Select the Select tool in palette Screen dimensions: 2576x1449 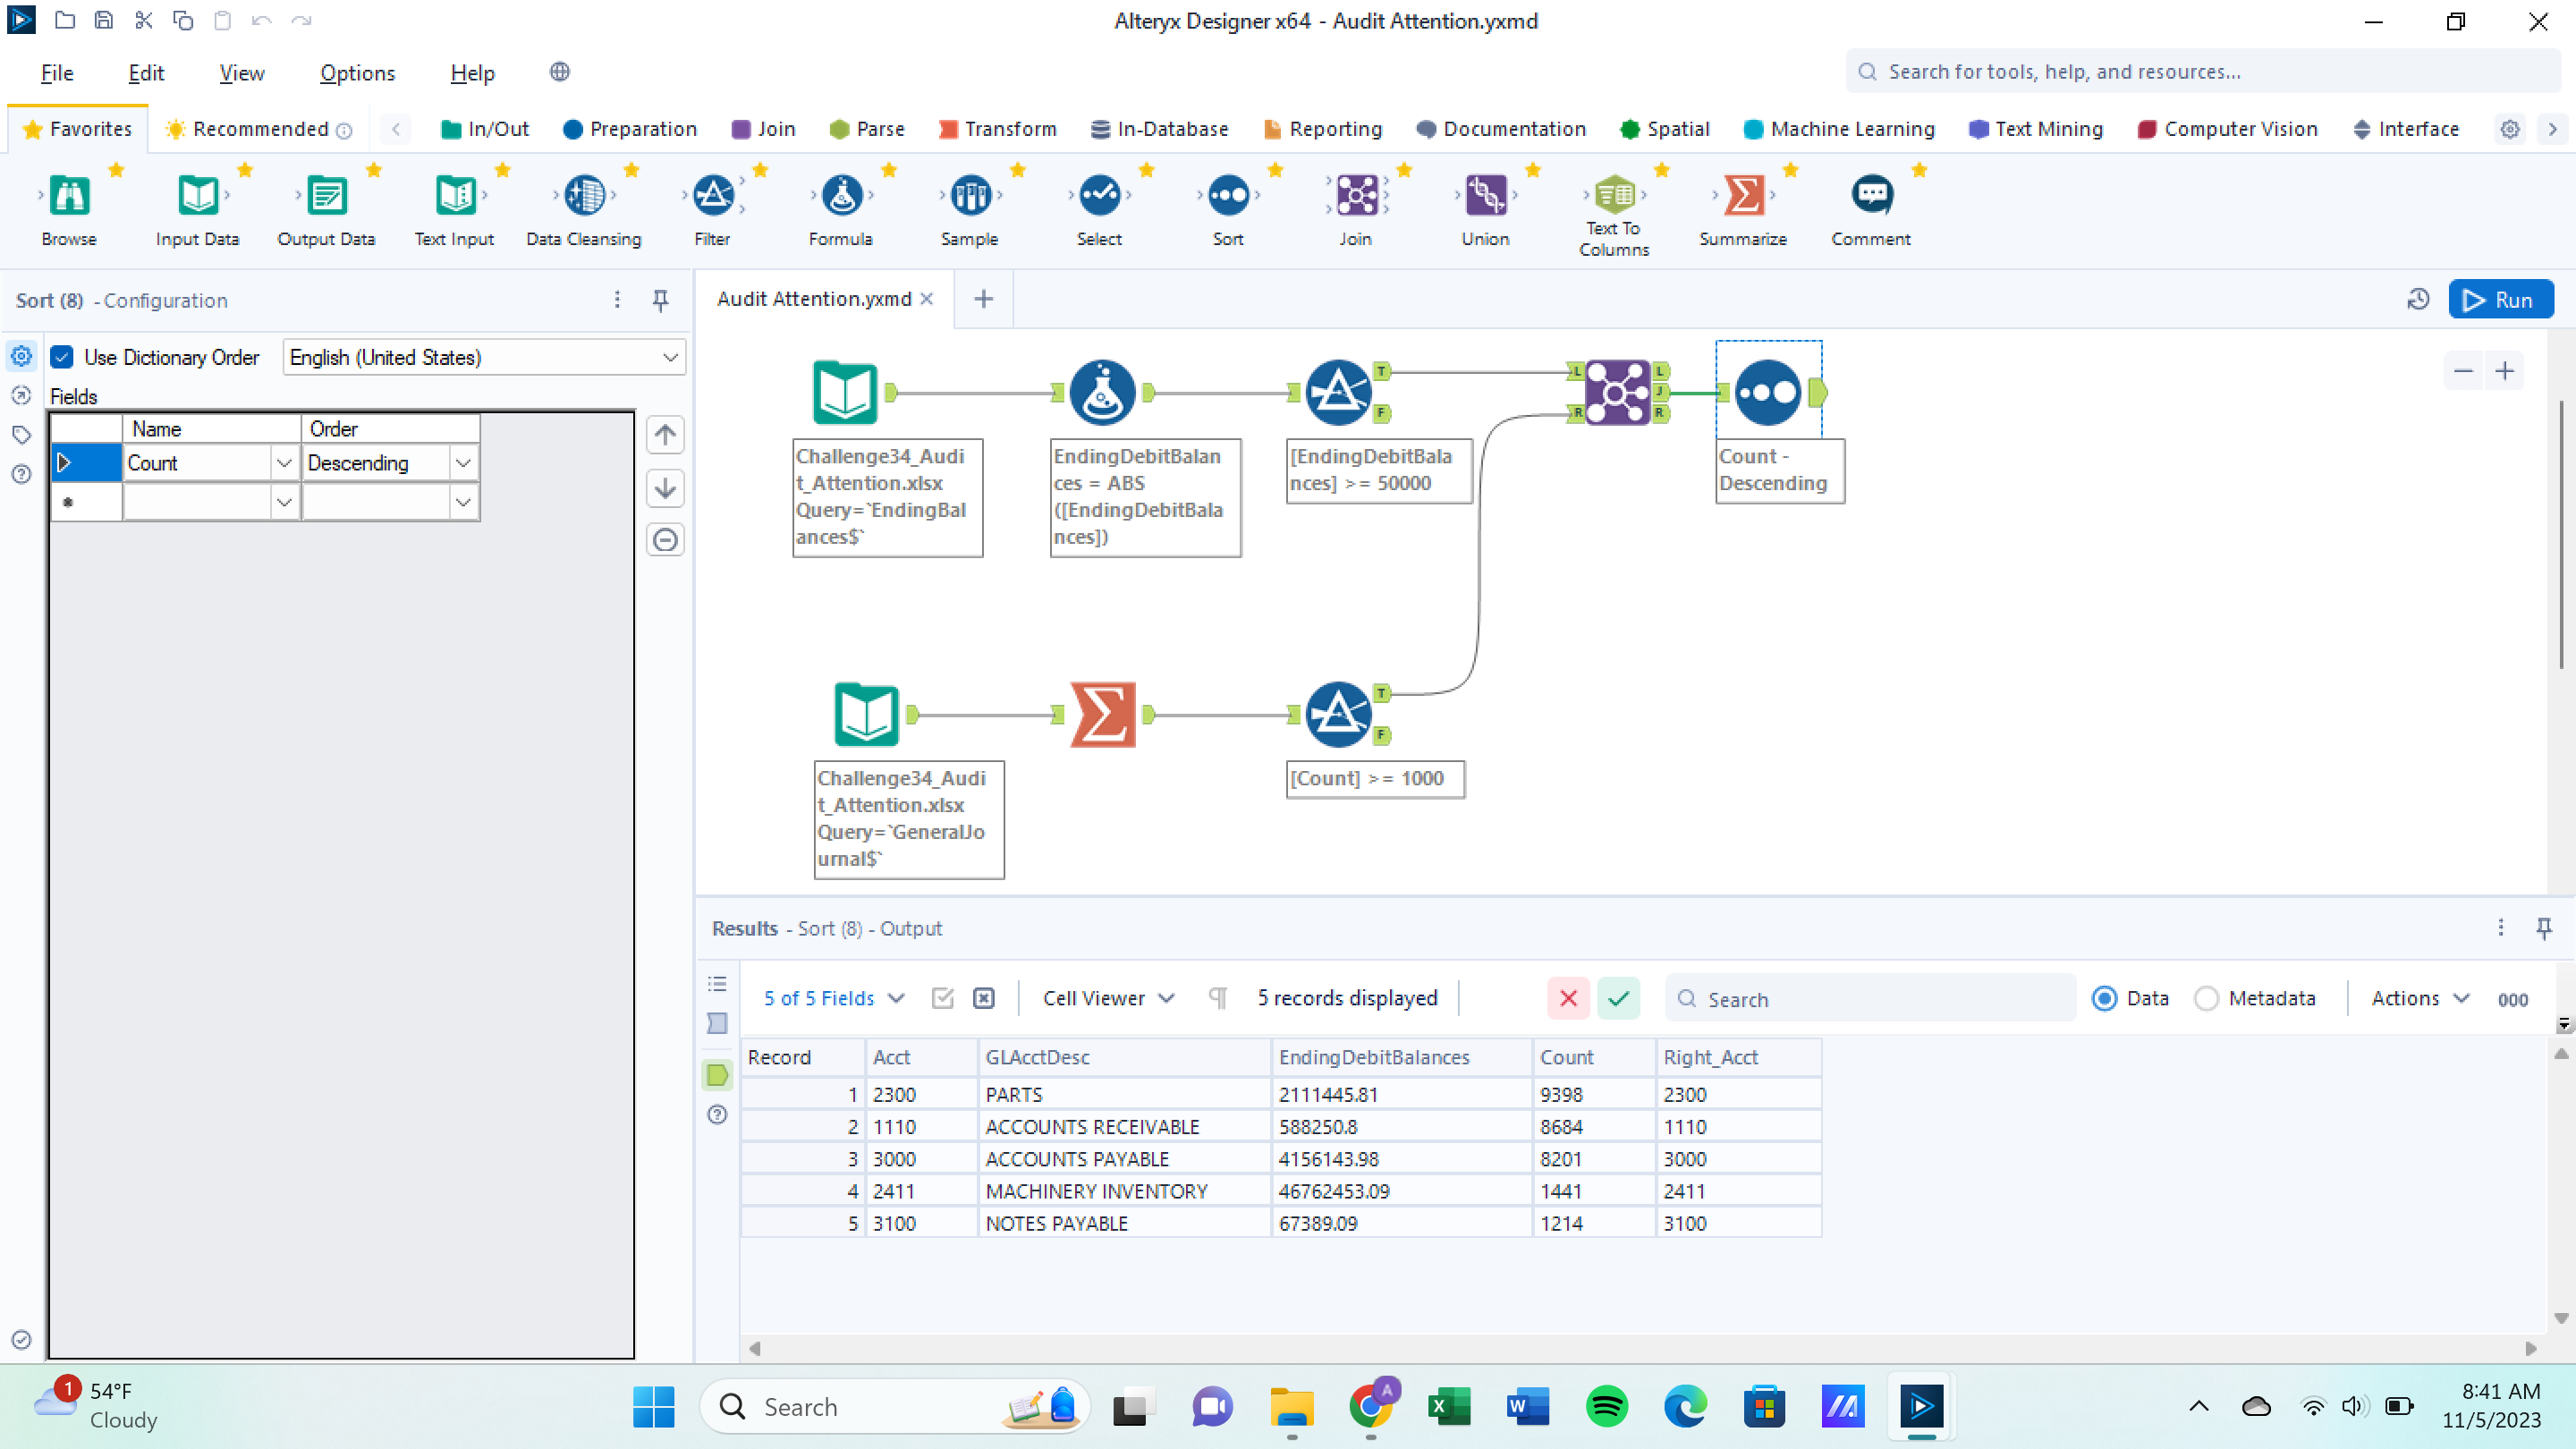click(1099, 207)
